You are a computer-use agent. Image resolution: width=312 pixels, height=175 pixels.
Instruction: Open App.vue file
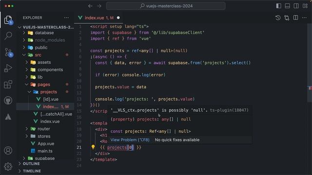(45, 143)
